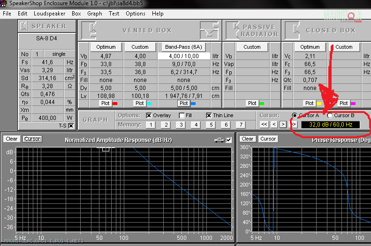Click the cyan plot color swatch
Image resolution: width=371 pixels, height=246 pixels.
tap(149, 104)
